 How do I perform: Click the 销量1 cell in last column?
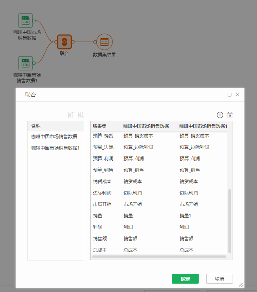185,216
